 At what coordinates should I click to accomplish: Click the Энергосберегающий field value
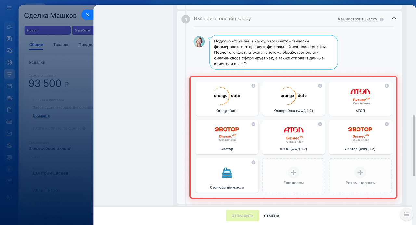pyautogui.click(x=50, y=148)
